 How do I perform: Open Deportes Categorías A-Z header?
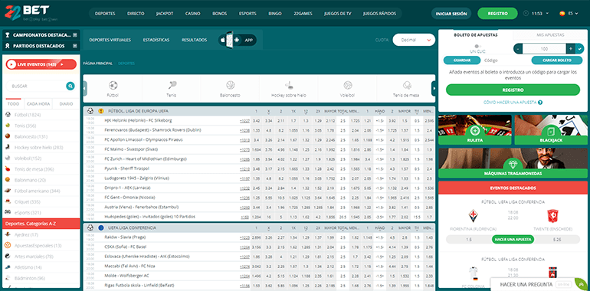coord(41,224)
